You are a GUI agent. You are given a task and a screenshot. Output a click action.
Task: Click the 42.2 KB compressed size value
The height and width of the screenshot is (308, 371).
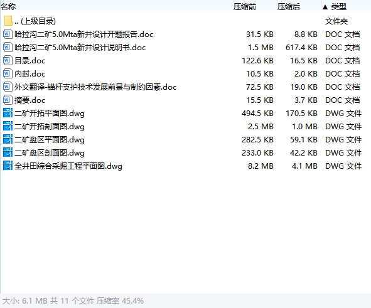pos(304,153)
